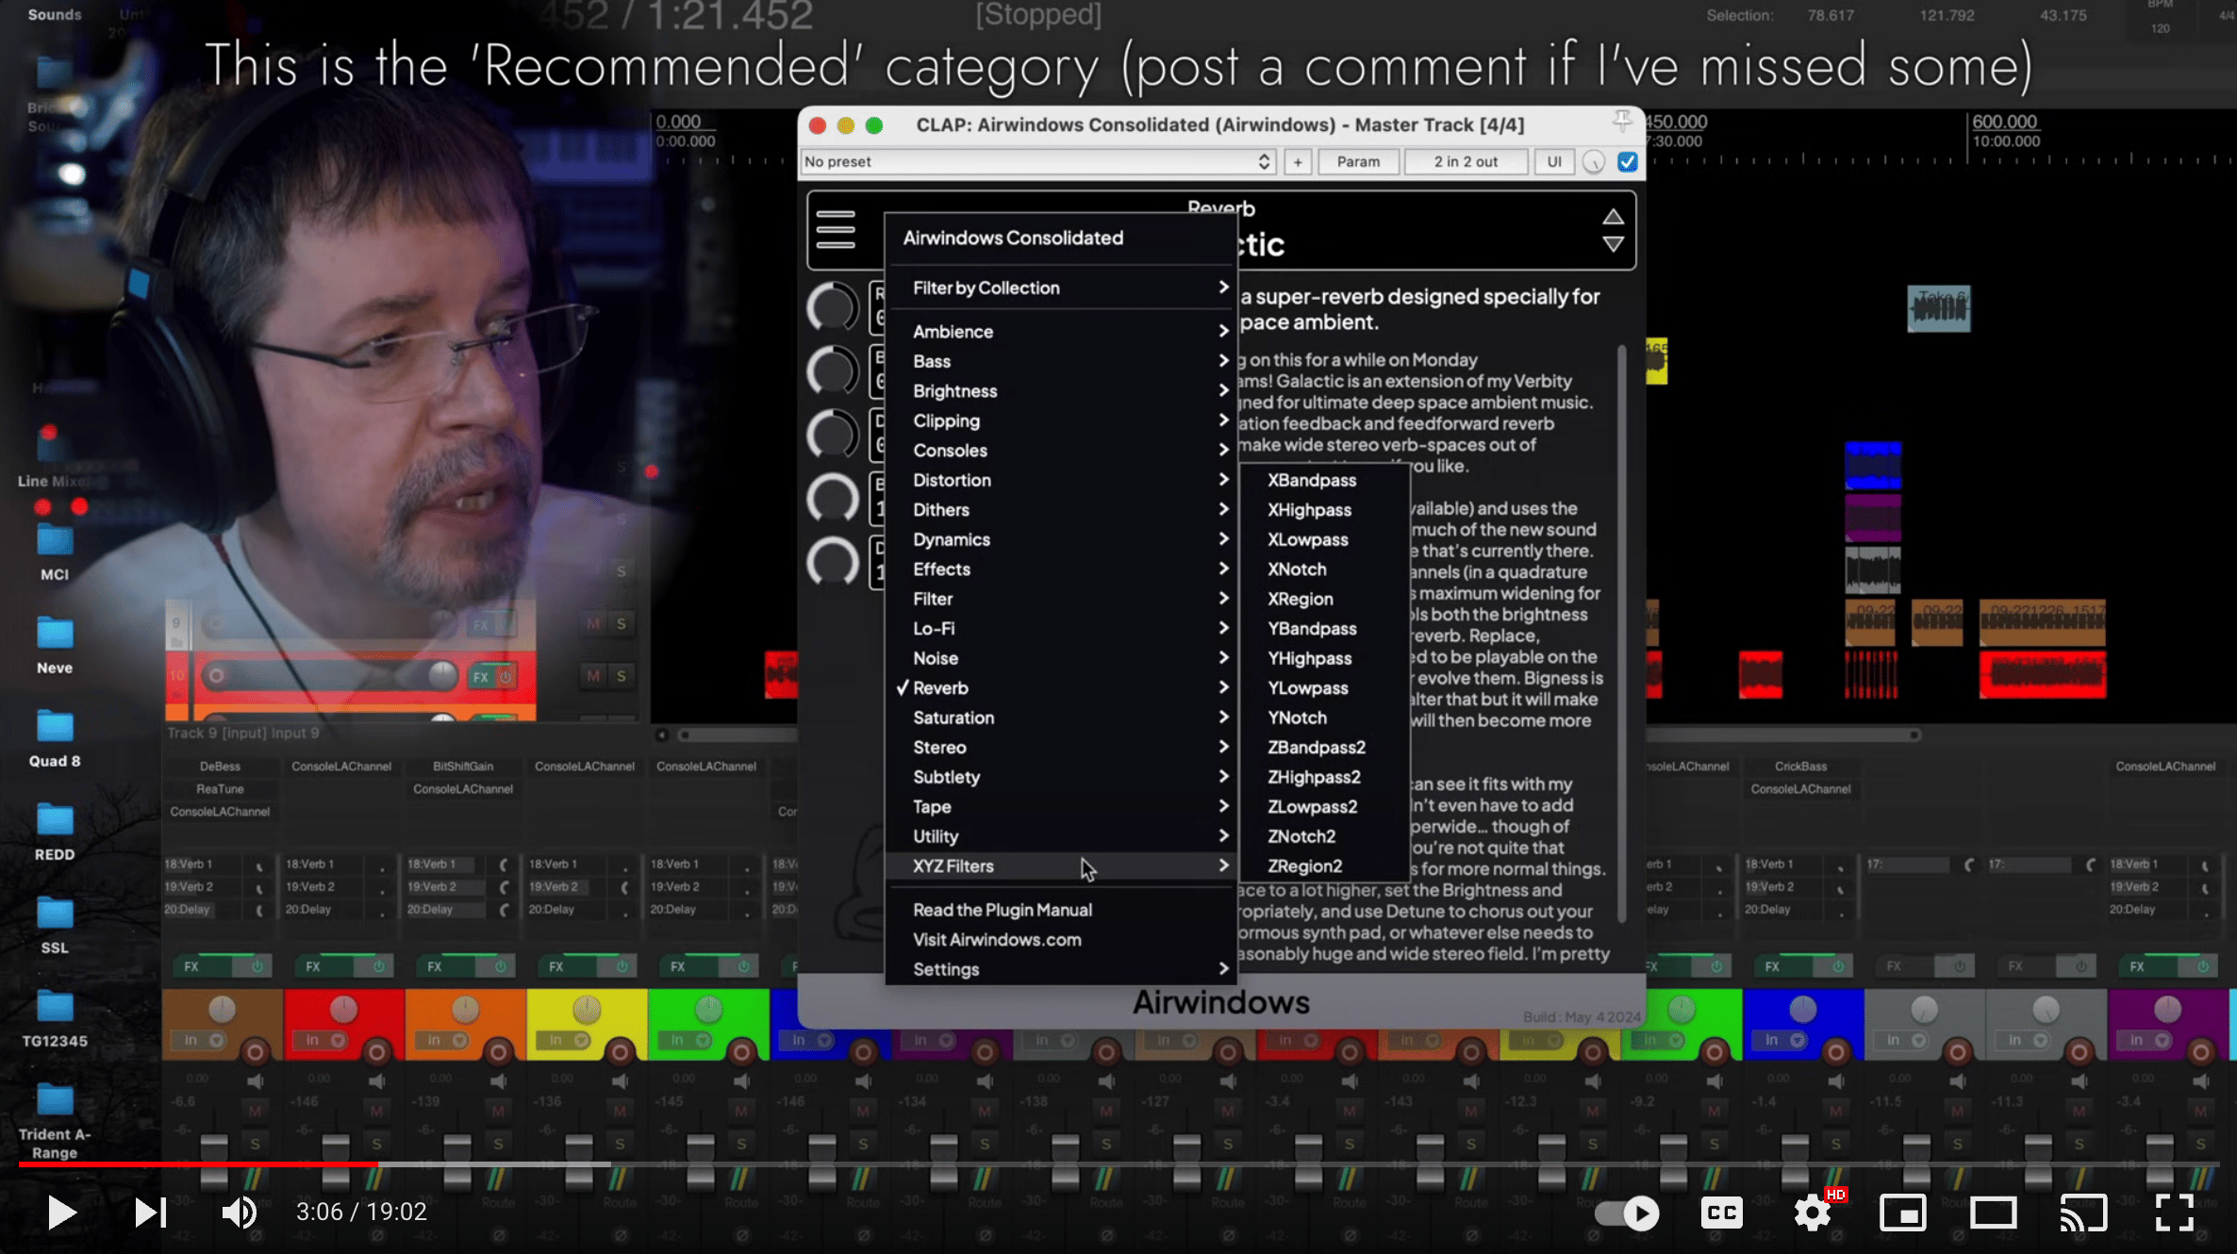Skip to the next video
Screen dimensions: 2237x1254
[x=150, y=1213]
